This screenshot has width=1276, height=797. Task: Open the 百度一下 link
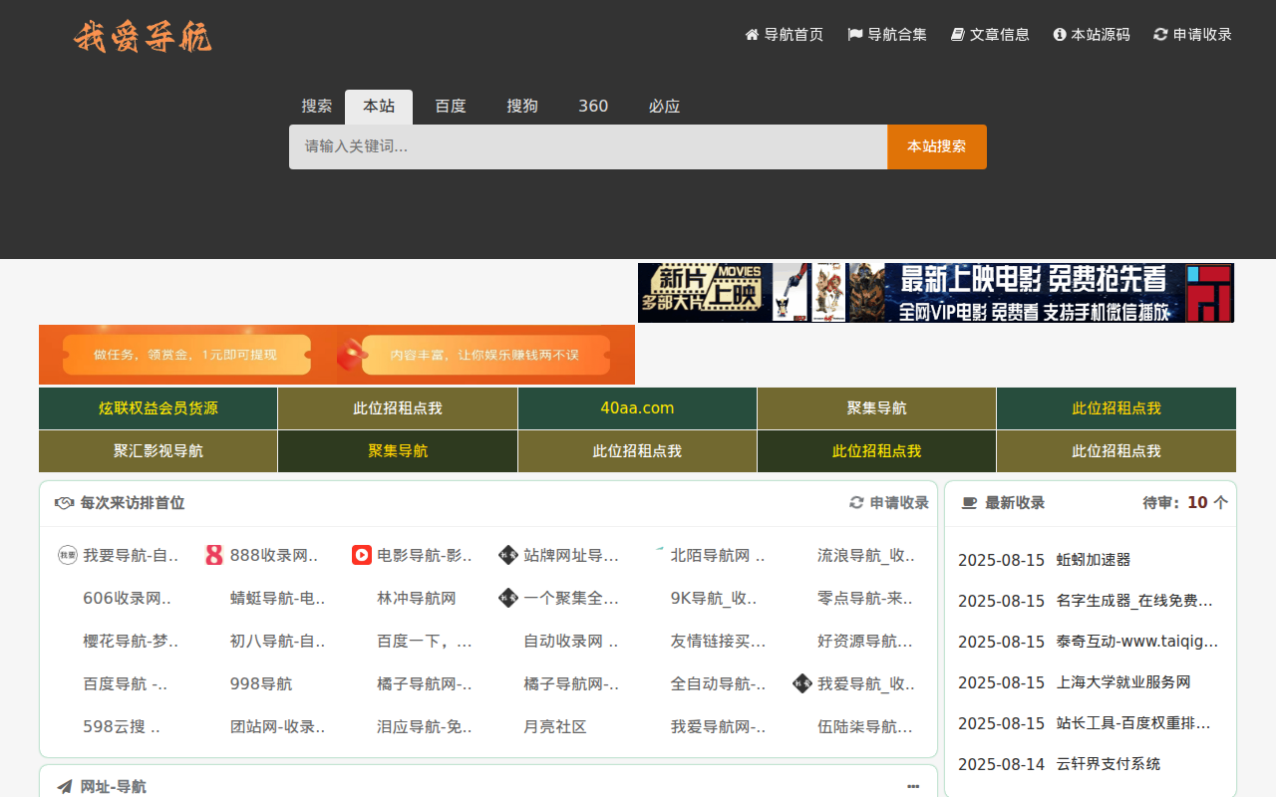pos(425,641)
